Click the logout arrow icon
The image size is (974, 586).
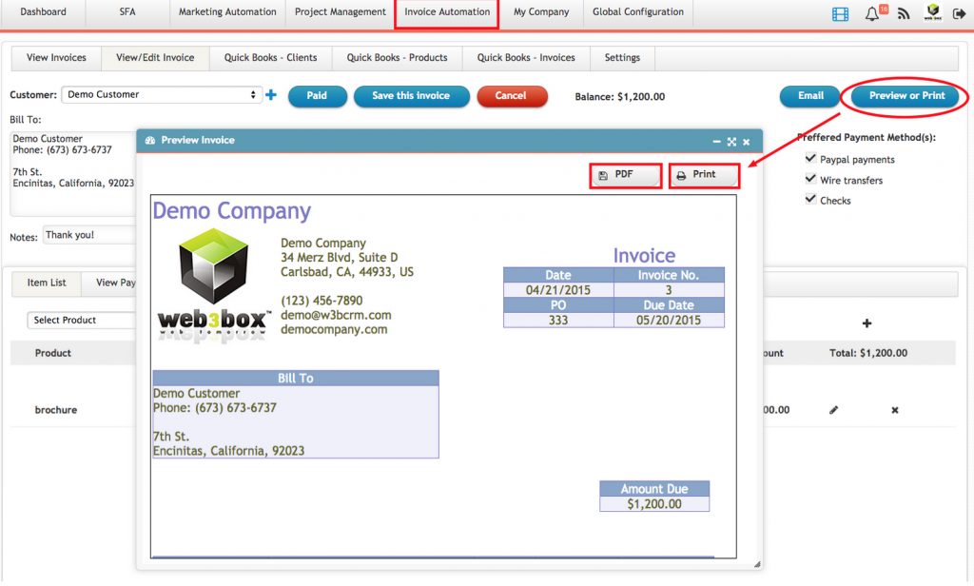pyautogui.click(x=959, y=13)
